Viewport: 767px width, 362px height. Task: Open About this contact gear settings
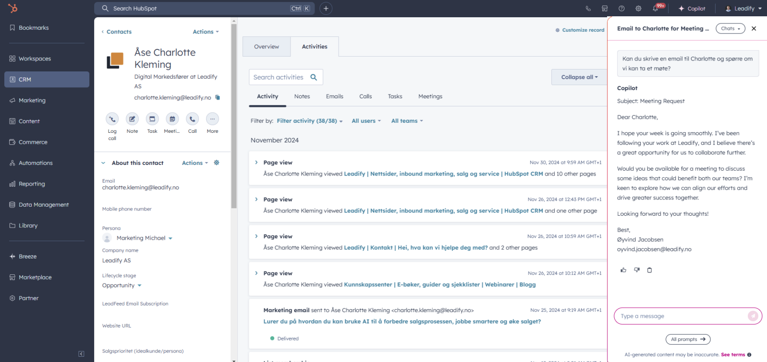pos(217,163)
